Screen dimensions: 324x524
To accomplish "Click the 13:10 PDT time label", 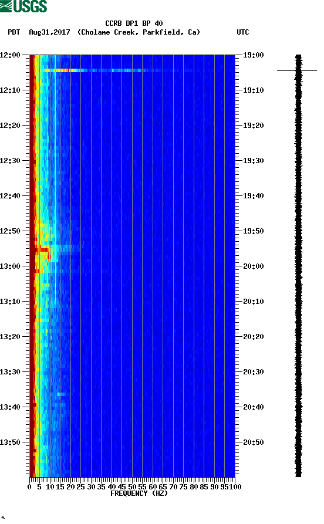I will coord(10,302).
